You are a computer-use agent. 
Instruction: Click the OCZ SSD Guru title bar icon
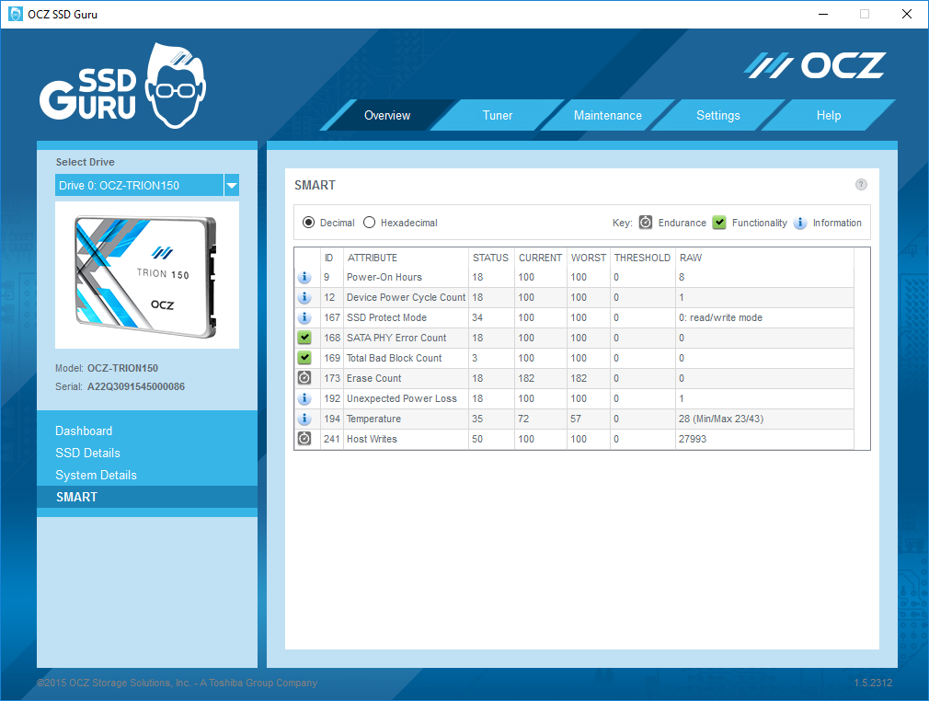coord(16,14)
